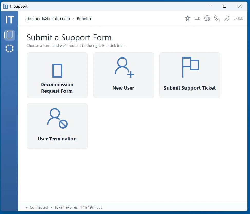Click the Connected status indicator
This screenshot has height=214, width=250.
(37, 207)
